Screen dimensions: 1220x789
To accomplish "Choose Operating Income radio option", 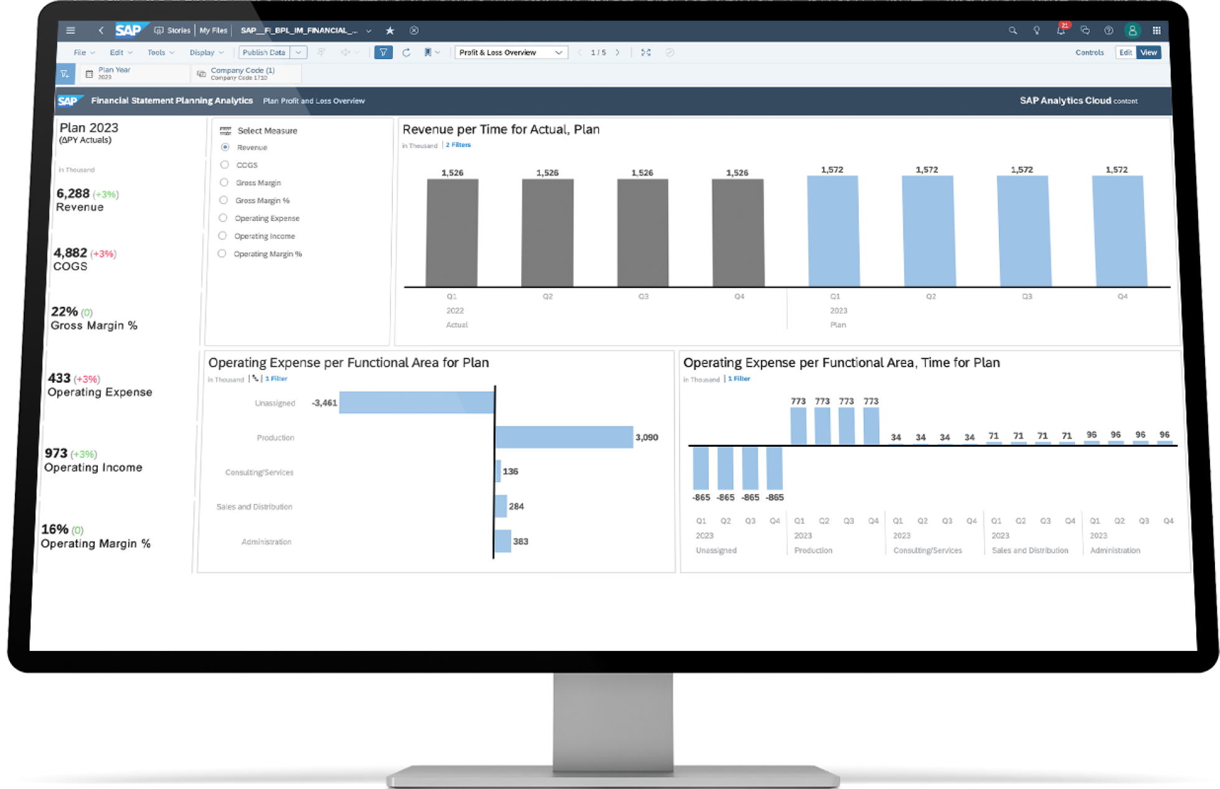I will (222, 236).
